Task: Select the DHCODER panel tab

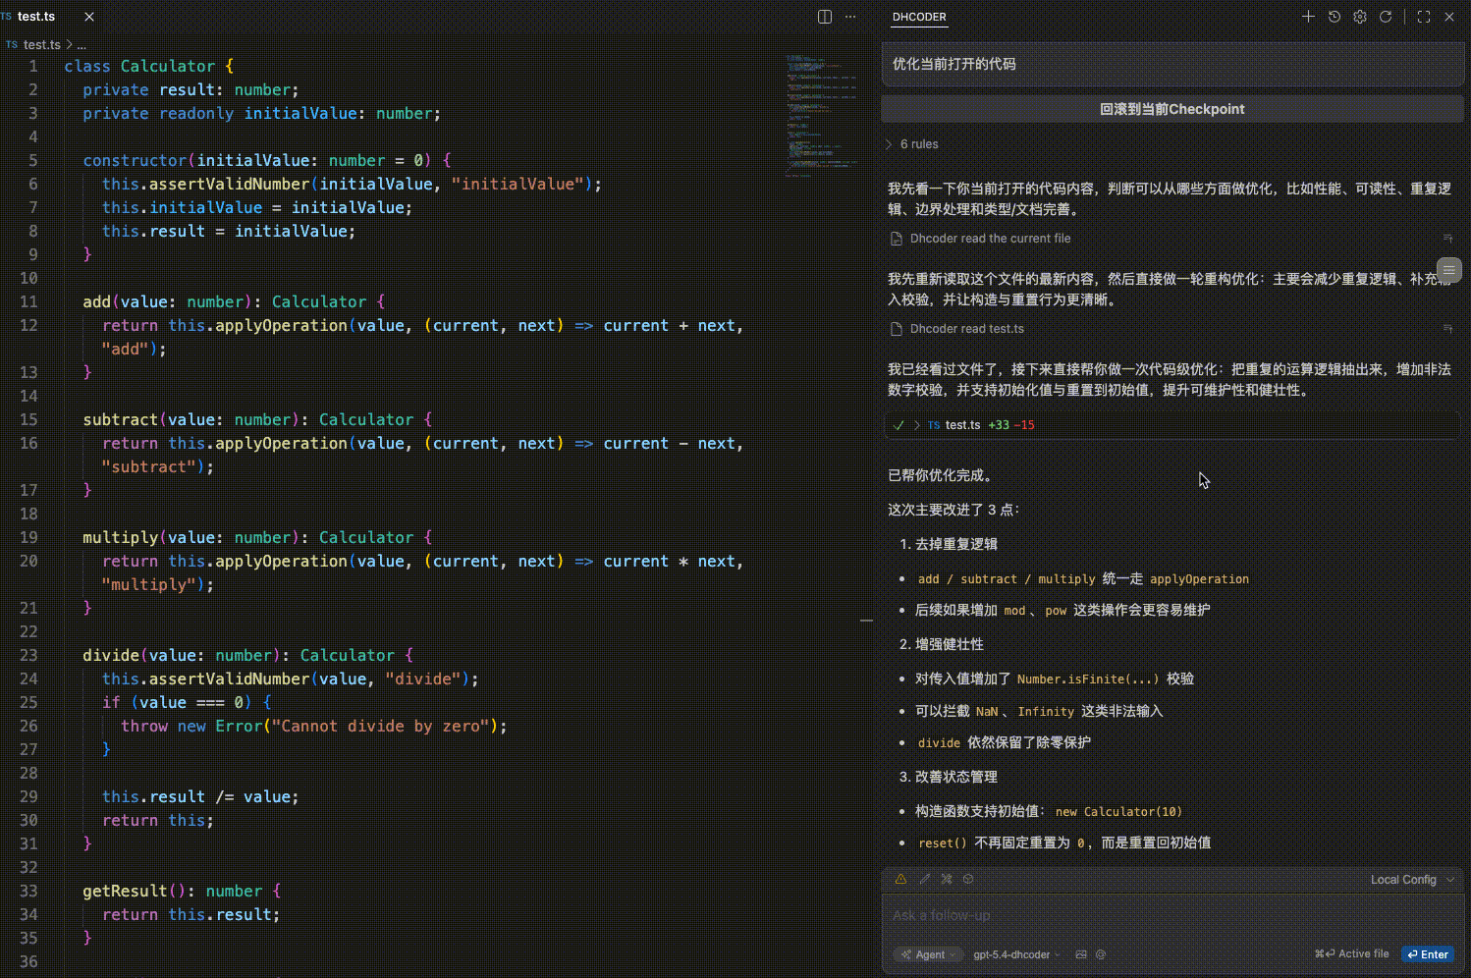Action: click(919, 17)
